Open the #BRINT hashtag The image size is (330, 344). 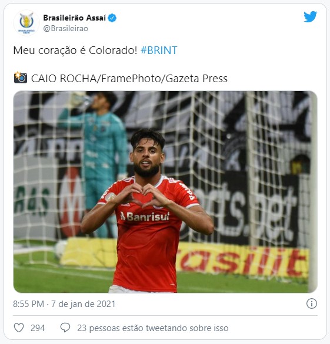click(x=159, y=50)
